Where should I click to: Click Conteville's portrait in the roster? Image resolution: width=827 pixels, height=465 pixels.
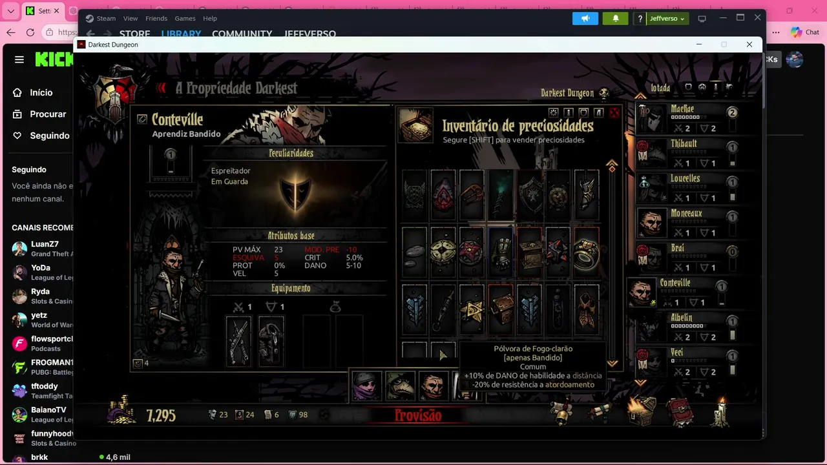(642, 293)
